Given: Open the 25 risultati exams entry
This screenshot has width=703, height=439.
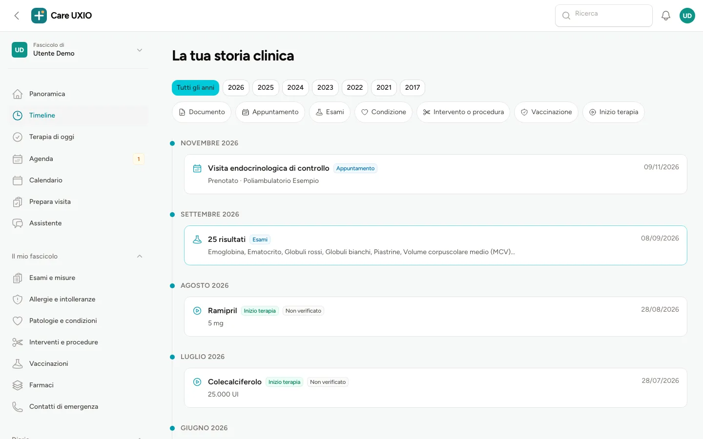Looking at the screenshot, I should click(x=435, y=245).
